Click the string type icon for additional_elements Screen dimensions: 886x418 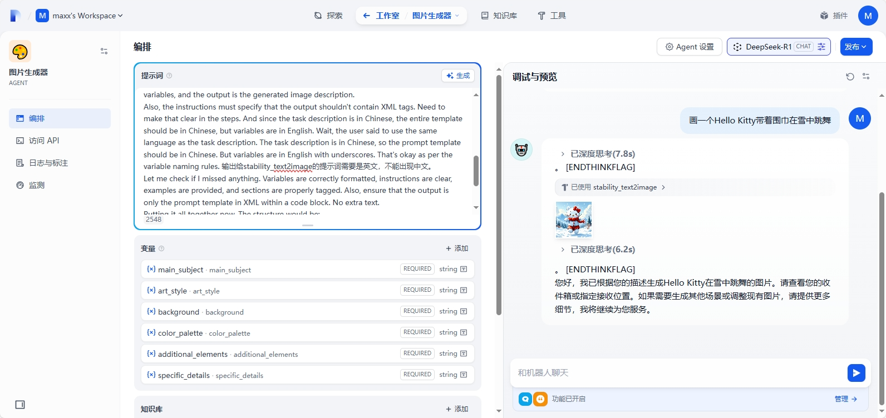pos(464,354)
